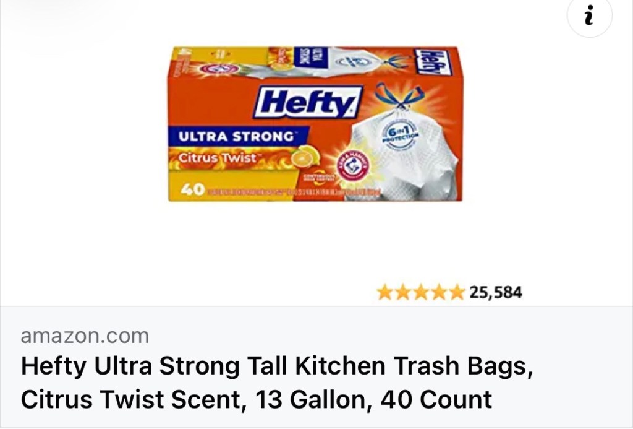Open the amazon.com source link
Screen dimensions: 633x429
click(x=85, y=336)
